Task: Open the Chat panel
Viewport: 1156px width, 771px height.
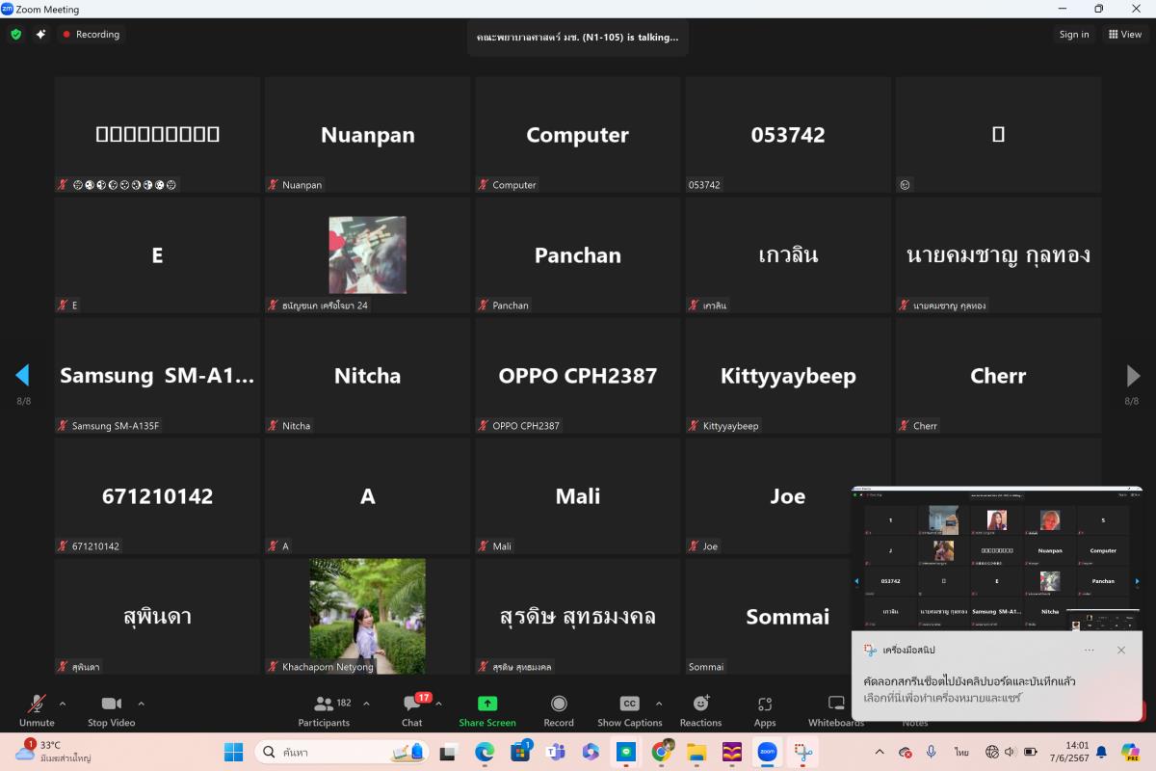Action: (x=412, y=710)
